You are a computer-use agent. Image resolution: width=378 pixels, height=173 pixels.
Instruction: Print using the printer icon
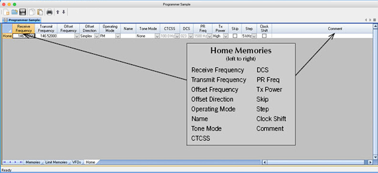coord(50,12)
